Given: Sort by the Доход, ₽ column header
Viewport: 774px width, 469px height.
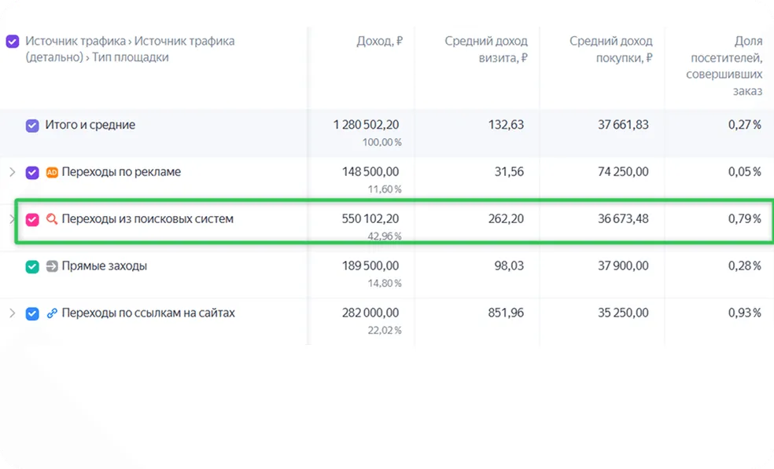Looking at the screenshot, I should pyautogui.click(x=380, y=41).
